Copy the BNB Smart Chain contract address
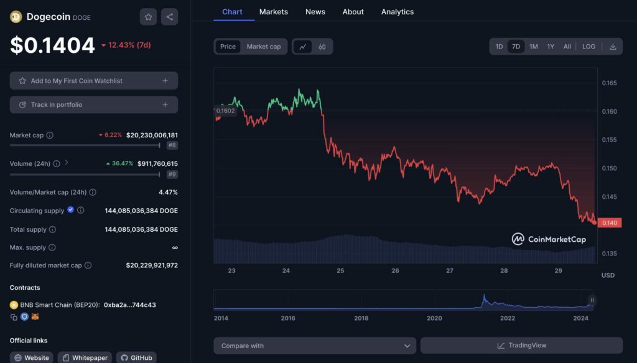 click(x=13, y=317)
